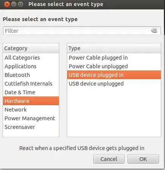Confirm selection with the OK button
165x170 pixels.
[143, 159]
